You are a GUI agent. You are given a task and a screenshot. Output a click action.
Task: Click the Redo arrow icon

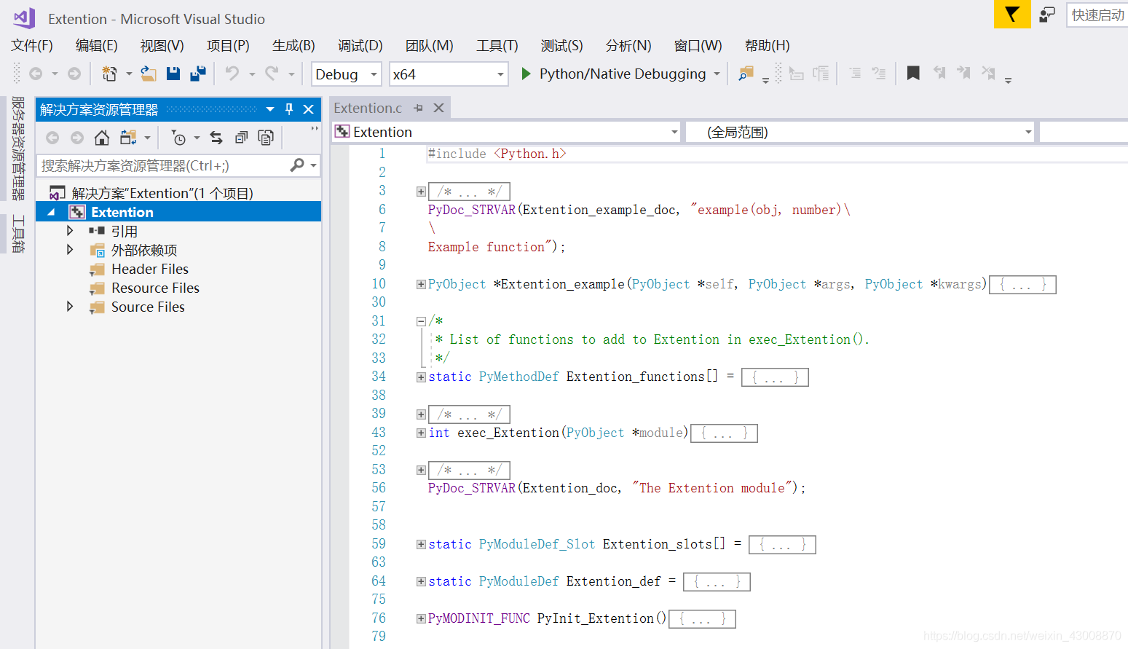click(272, 74)
